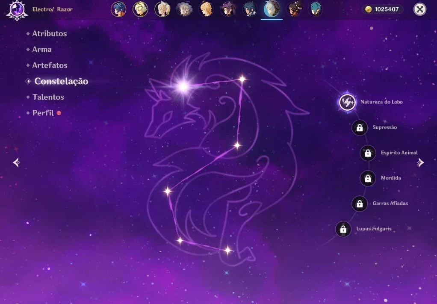Go to previous character with left arrow

point(16,162)
